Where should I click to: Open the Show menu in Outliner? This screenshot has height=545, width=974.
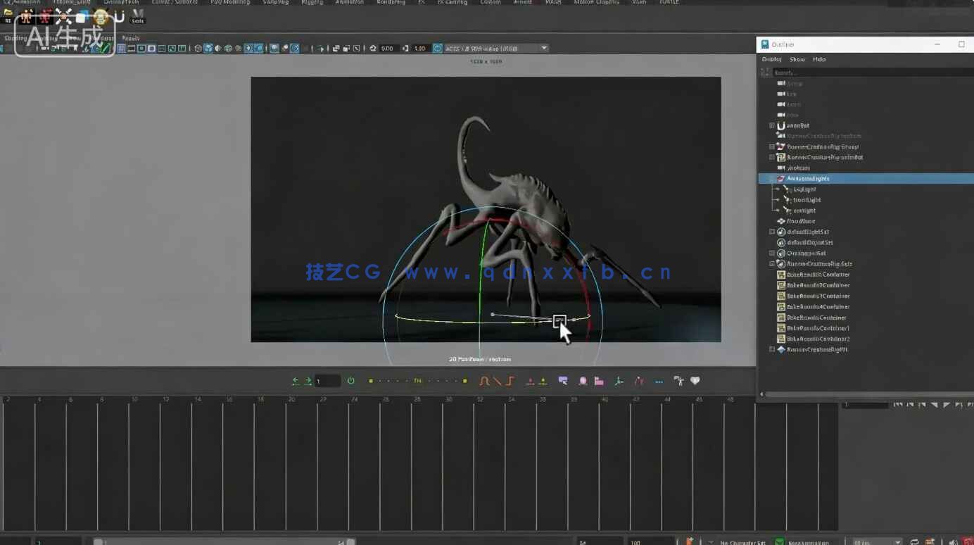(797, 59)
